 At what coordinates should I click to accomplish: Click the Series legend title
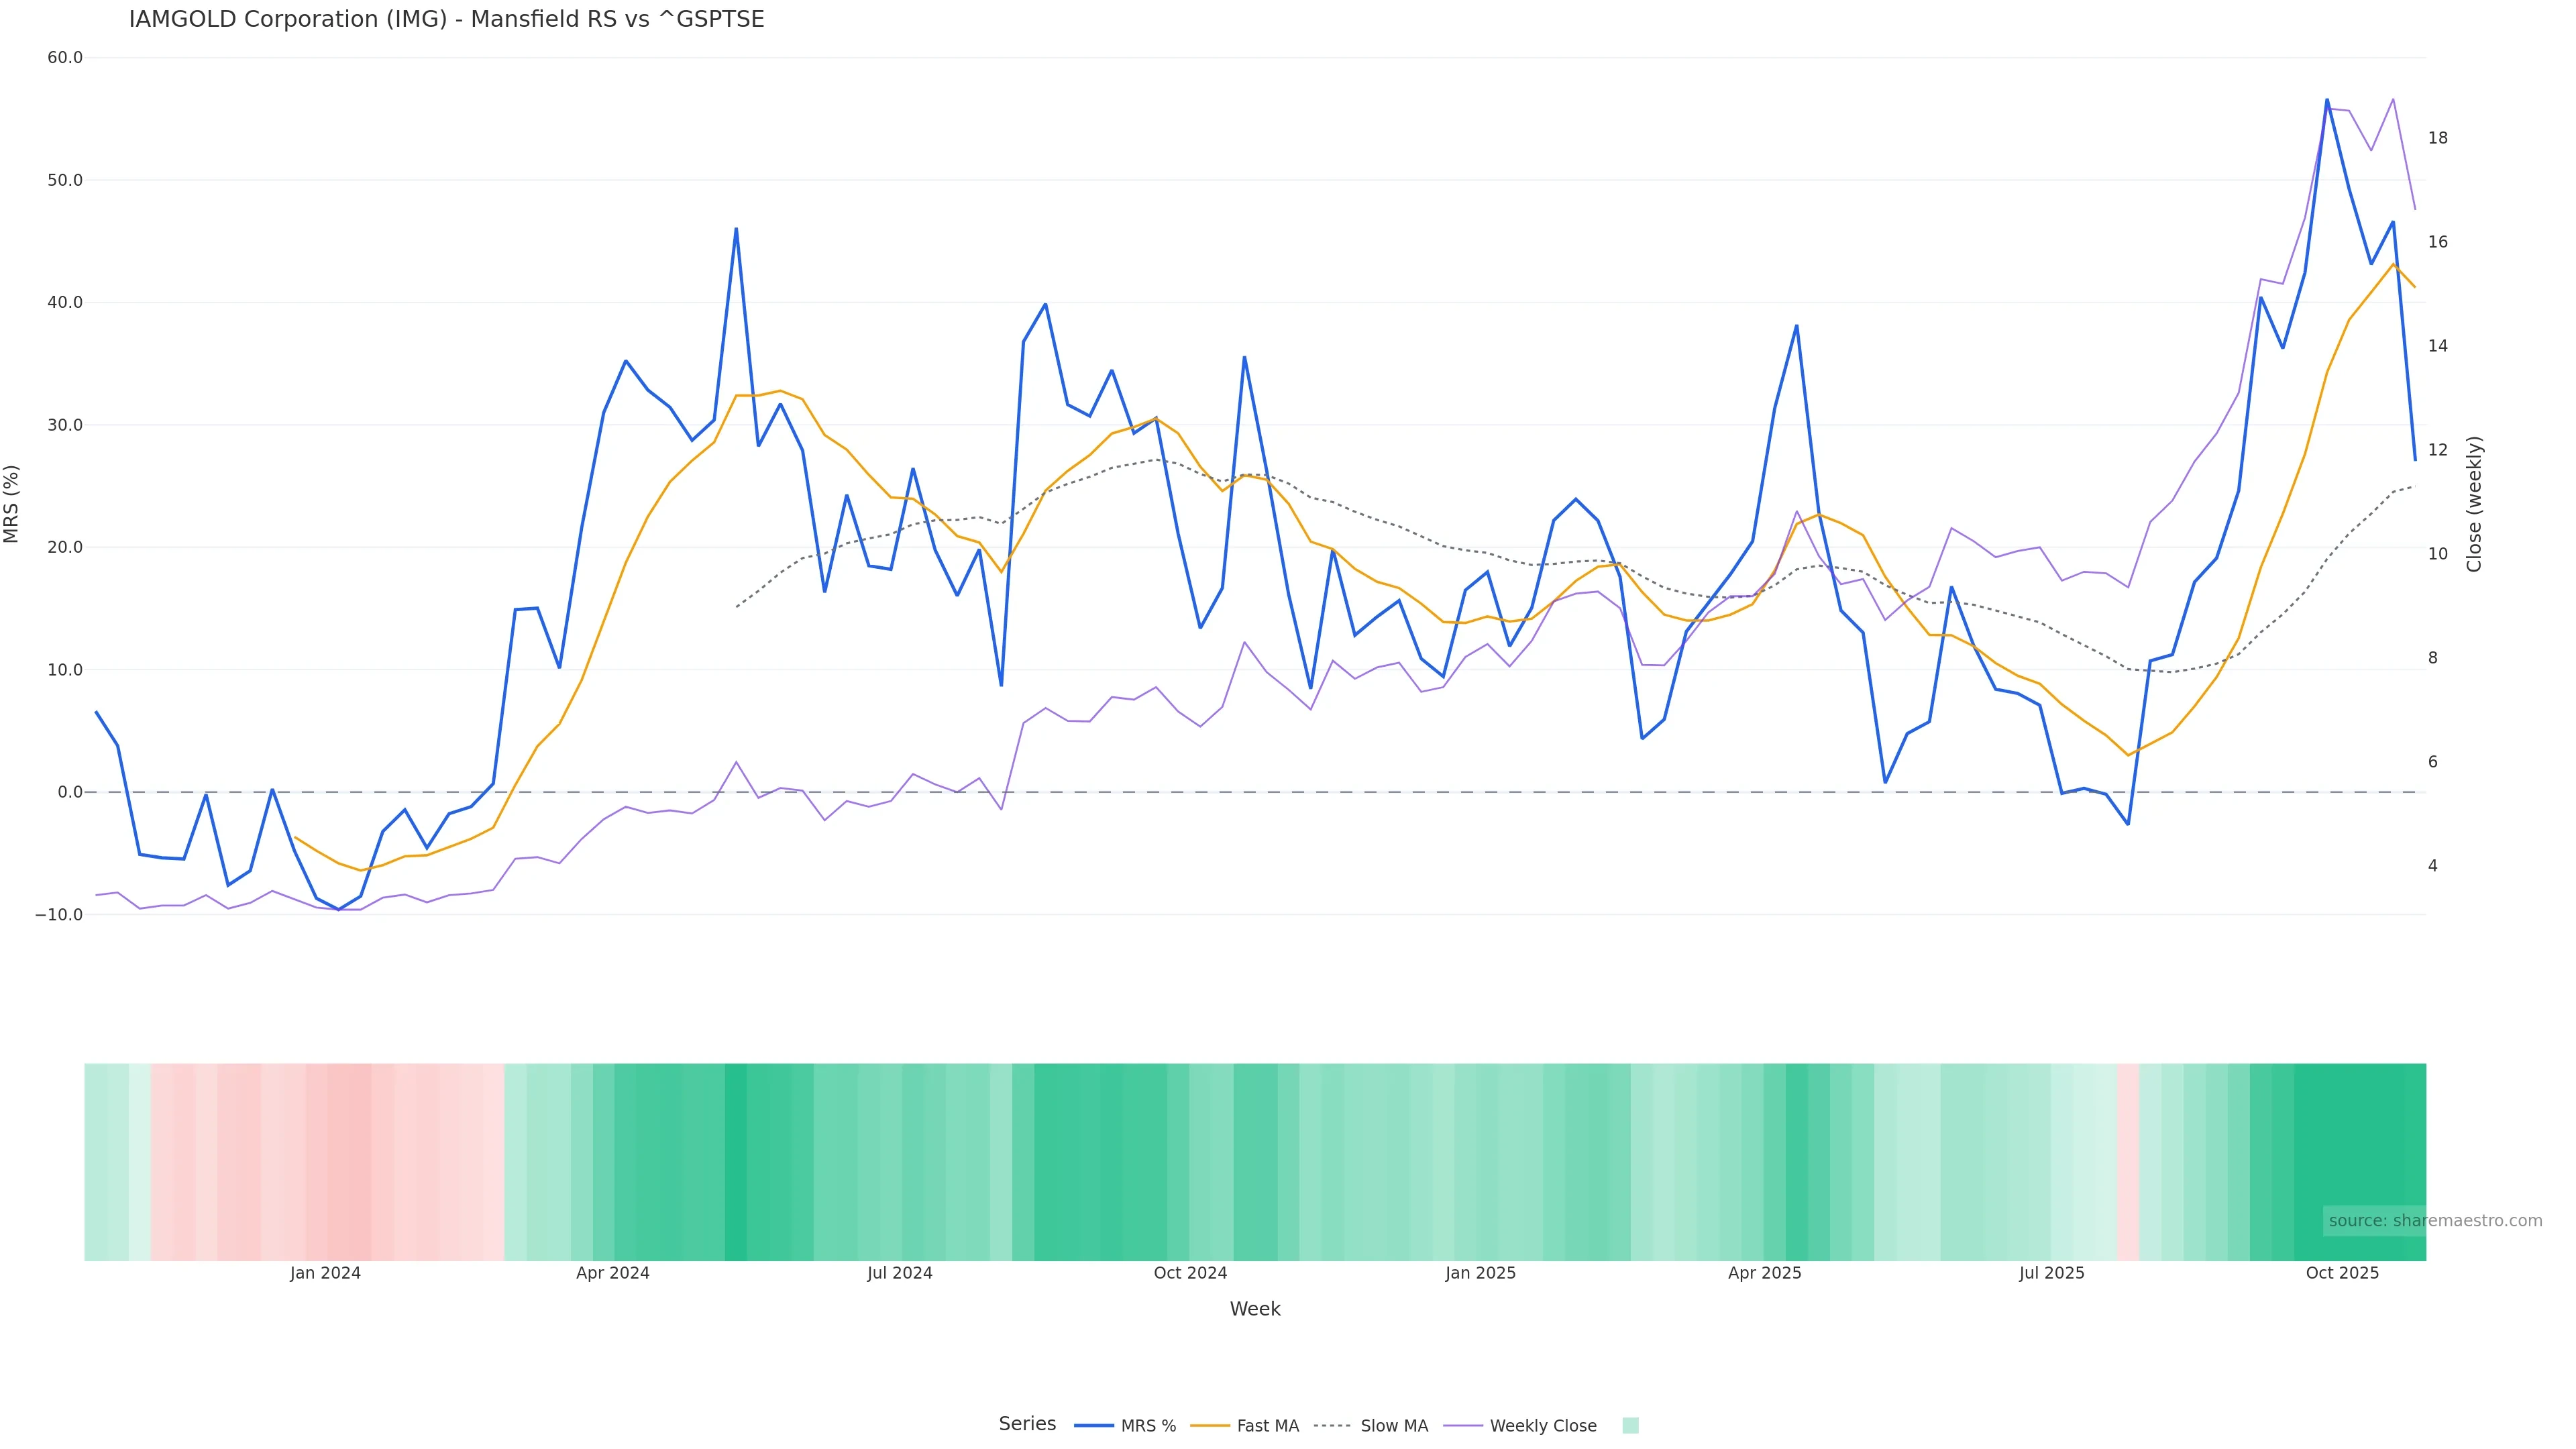(1027, 1424)
